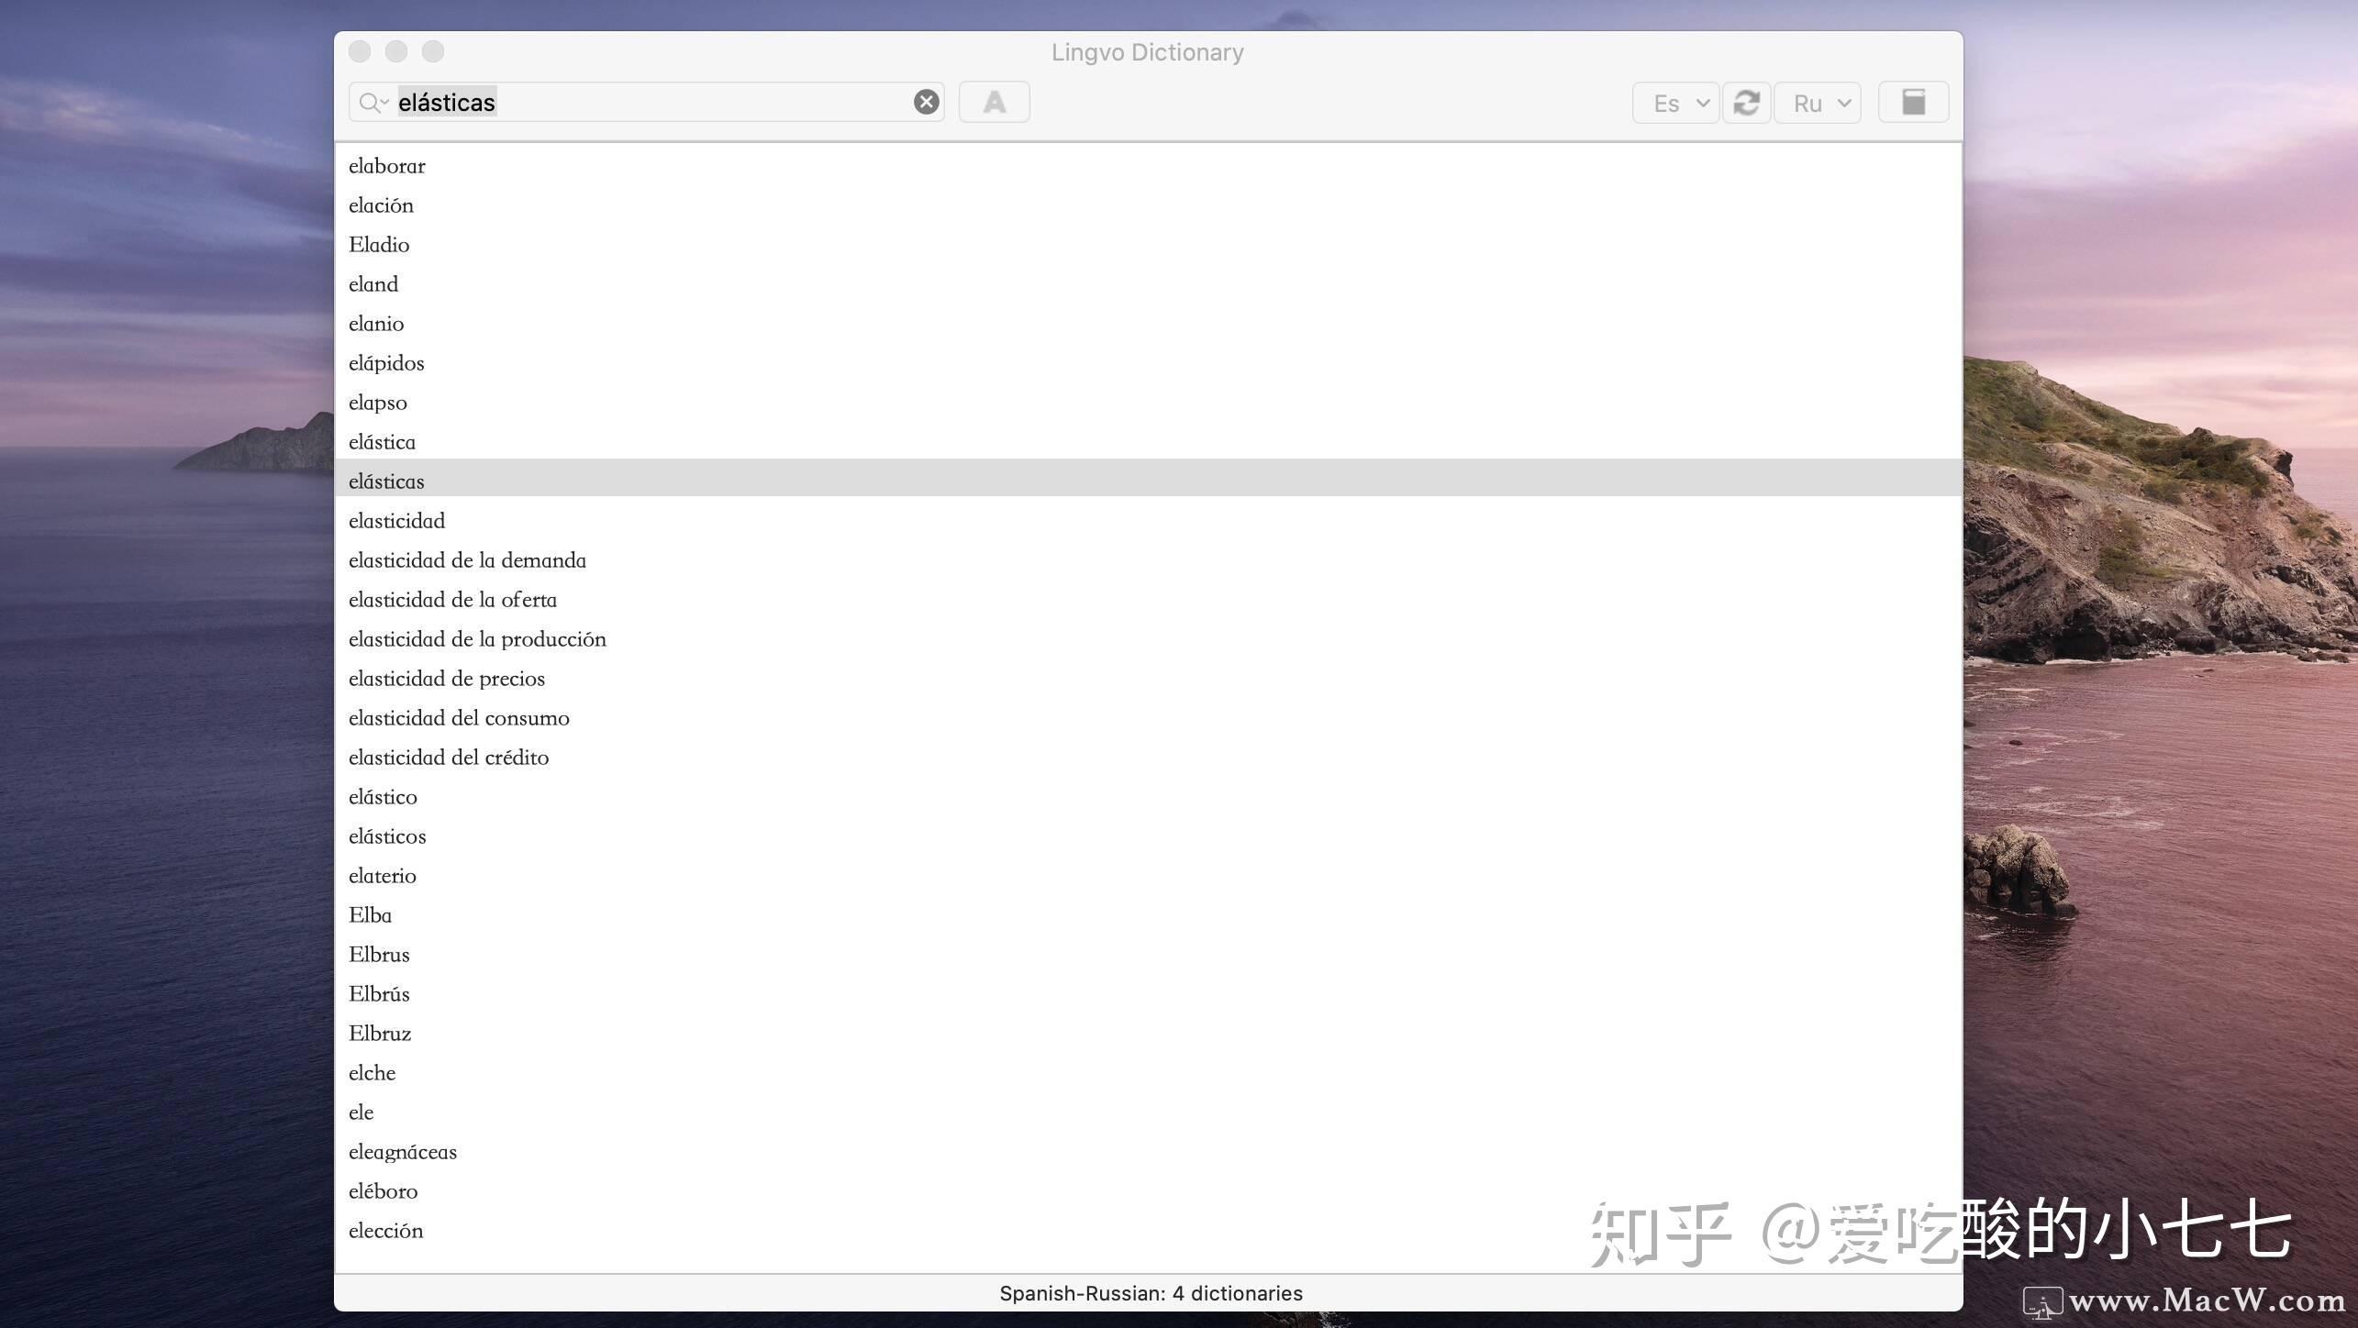
Task: Open the Ru target language dropdown
Action: pos(1816,103)
